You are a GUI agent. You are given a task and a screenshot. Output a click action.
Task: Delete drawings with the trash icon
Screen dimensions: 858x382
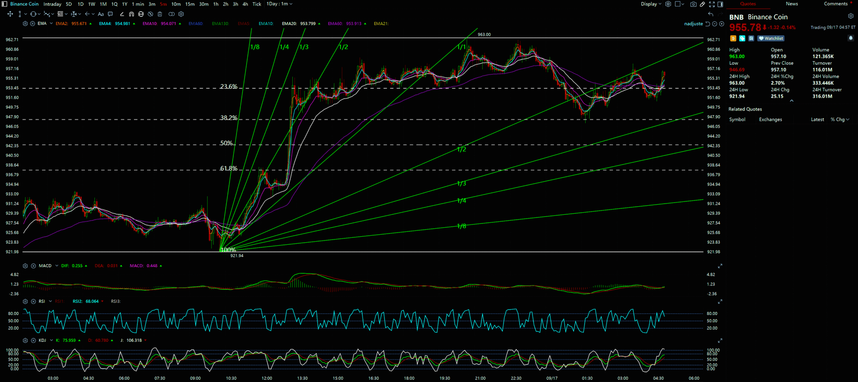point(160,14)
